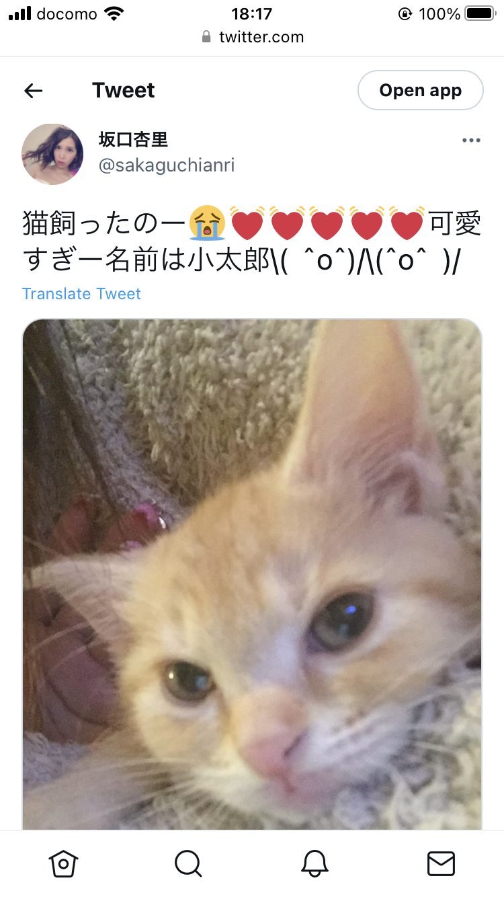
Task: Tap the battery icon in status bar
Action: pyautogui.click(x=479, y=13)
